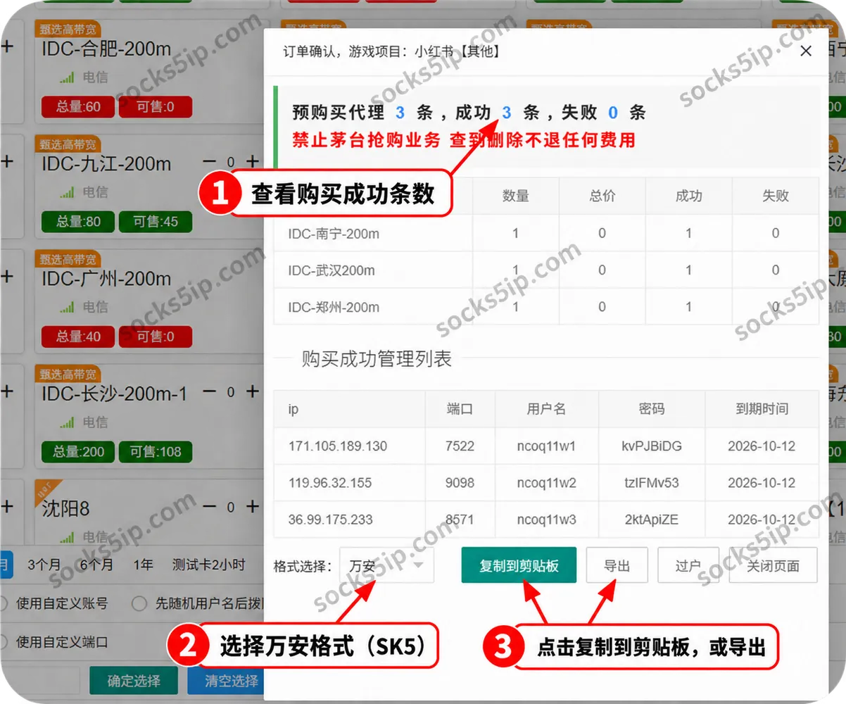This screenshot has width=846, height=704.
Task: Click port value 9098
Action: [x=460, y=483]
